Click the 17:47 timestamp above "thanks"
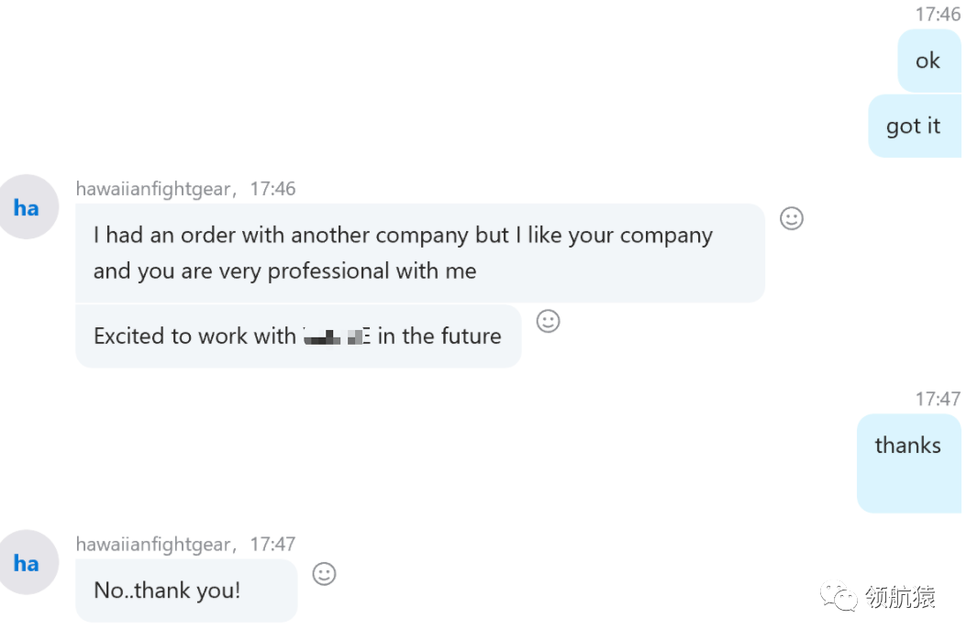Viewport: 967px width, 640px height. [x=937, y=399]
